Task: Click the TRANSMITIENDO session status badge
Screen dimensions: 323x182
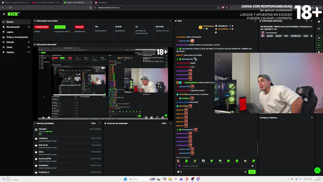Action: pyautogui.click(x=42, y=27)
